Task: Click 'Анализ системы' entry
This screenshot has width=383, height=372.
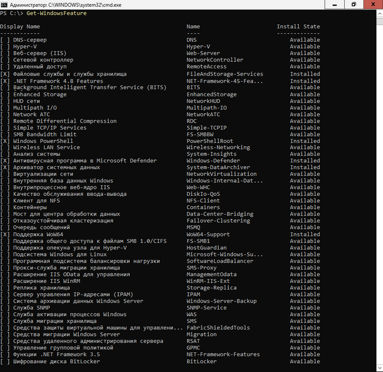Action: (37, 154)
